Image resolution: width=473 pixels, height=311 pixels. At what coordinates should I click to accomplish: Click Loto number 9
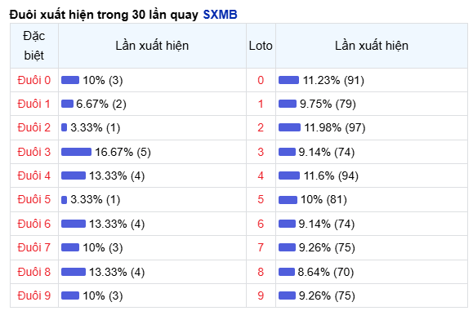click(x=261, y=295)
